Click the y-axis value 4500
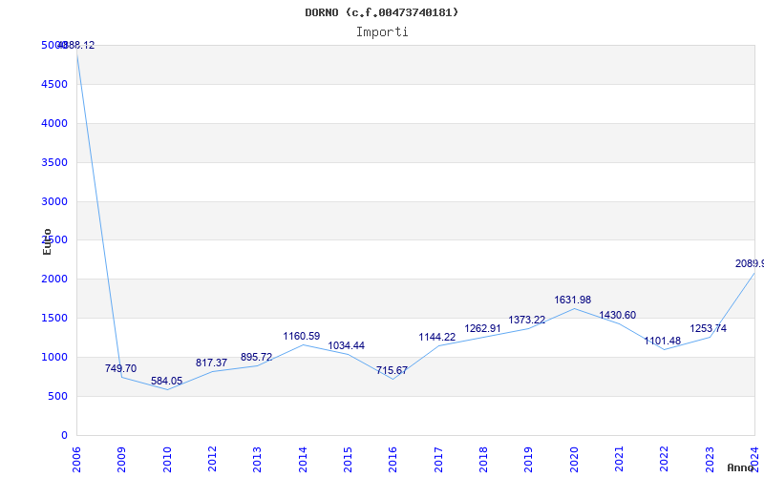Screen dimensions: 764x477 tap(54, 84)
